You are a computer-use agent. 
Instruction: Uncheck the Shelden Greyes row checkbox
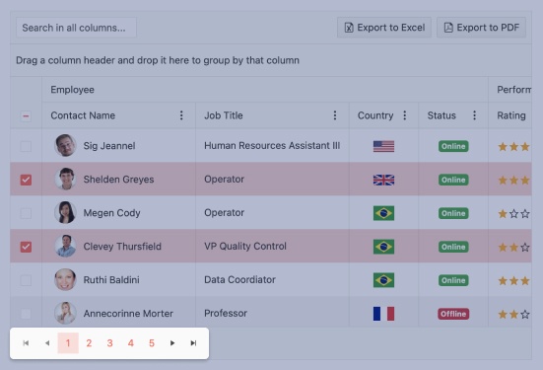[x=26, y=180]
